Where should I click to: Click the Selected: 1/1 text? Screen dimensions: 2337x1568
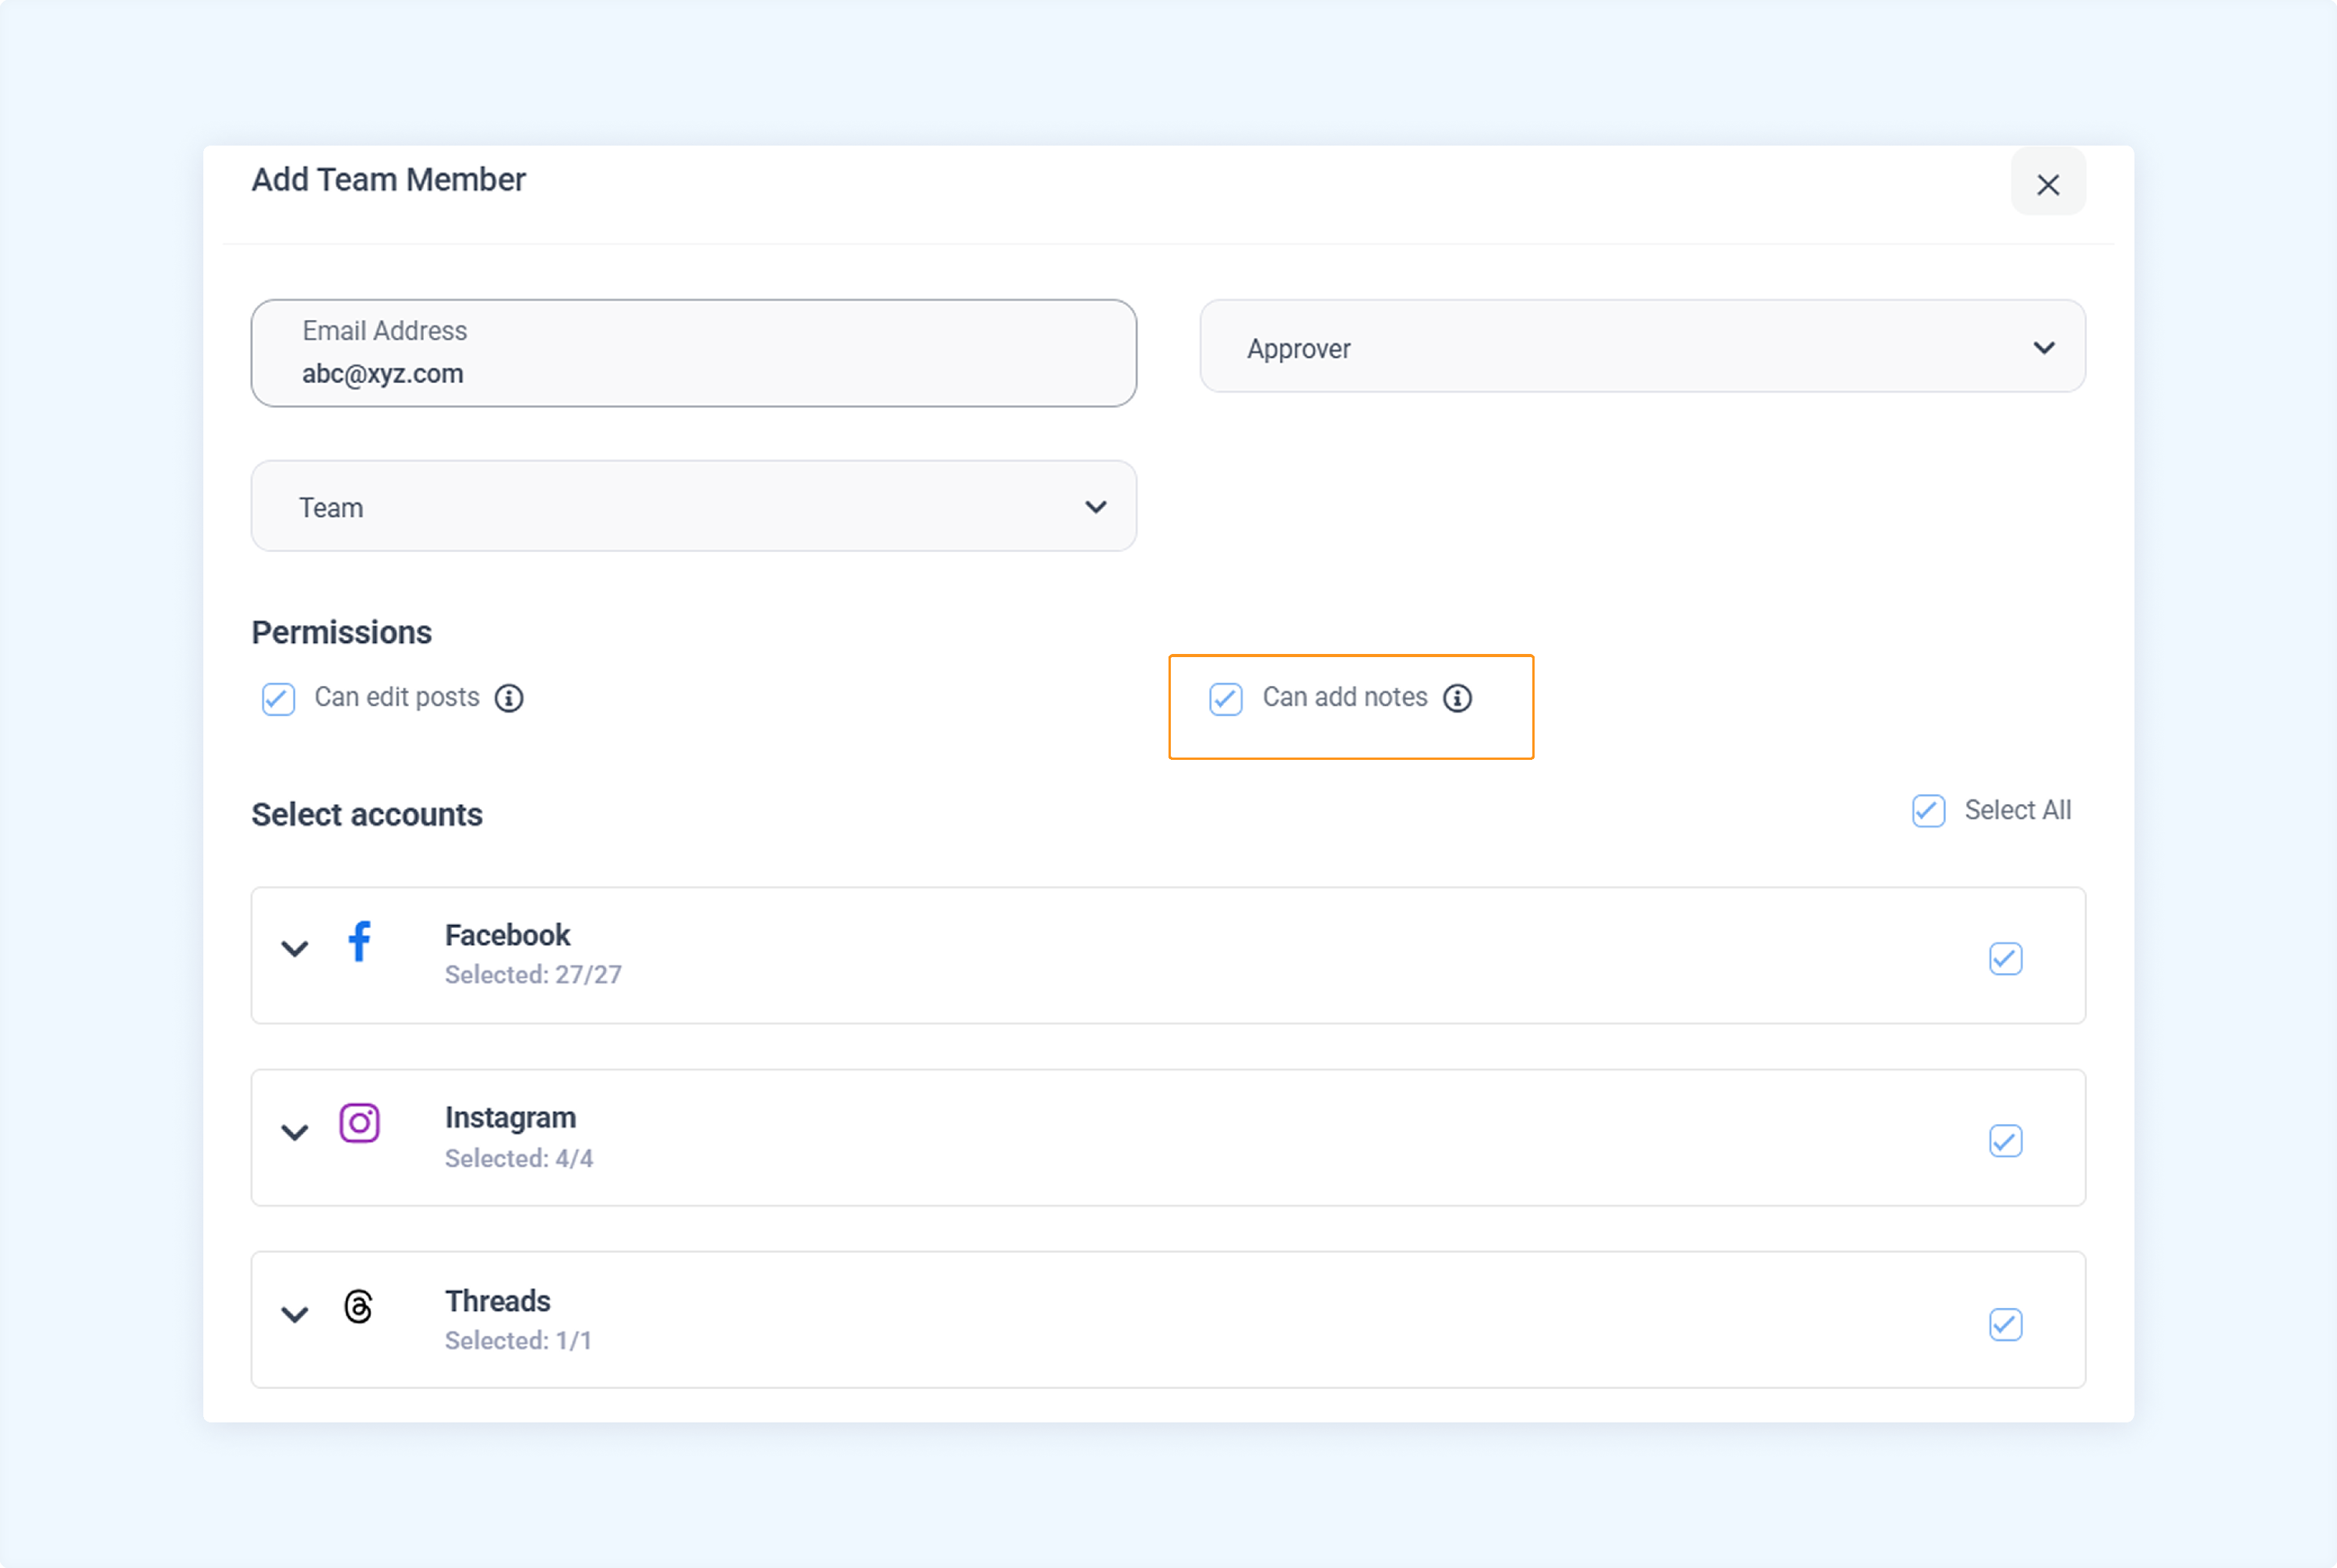[x=518, y=1341]
